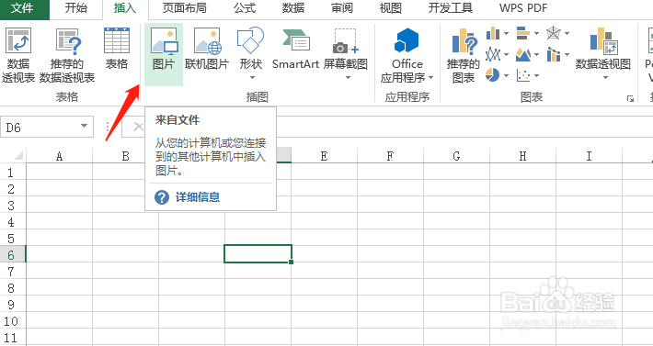The width and height of the screenshot is (653, 346).
Task: Open the 文件 file tab
Action: [x=25, y=9]
